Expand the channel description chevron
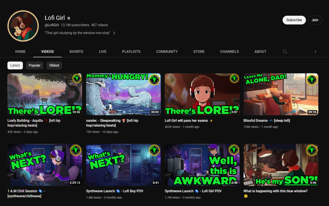 point(114,33)
